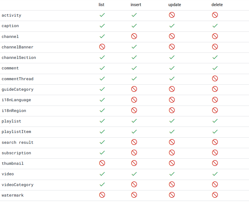This screenshot has height=203, width=249.
Task: Click watermark insert prohibited icon
Action: [x=134, y=195]
